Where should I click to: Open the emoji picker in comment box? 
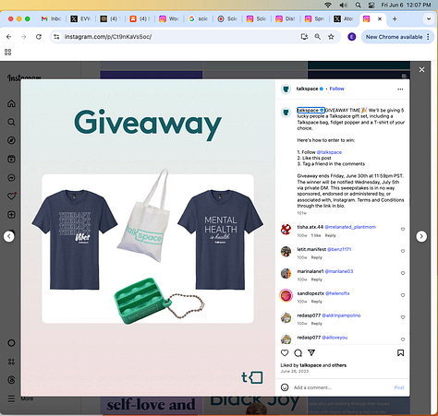[285, 387]
